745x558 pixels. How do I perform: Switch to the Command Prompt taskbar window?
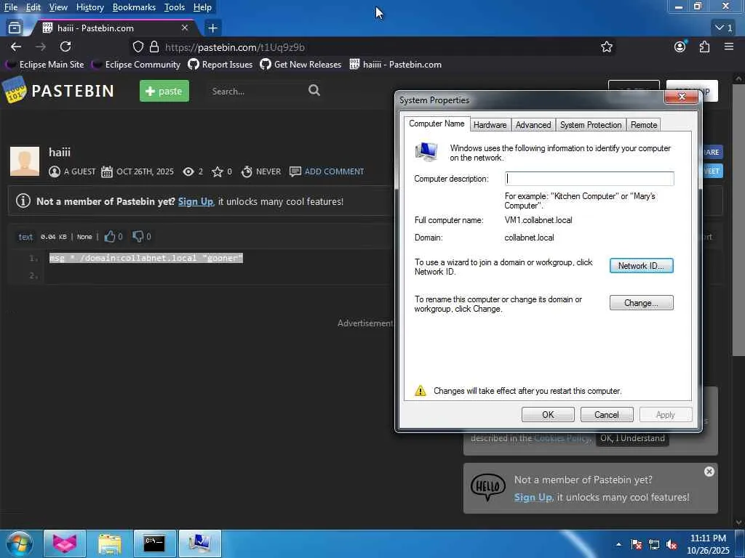[x=154, y=543]
